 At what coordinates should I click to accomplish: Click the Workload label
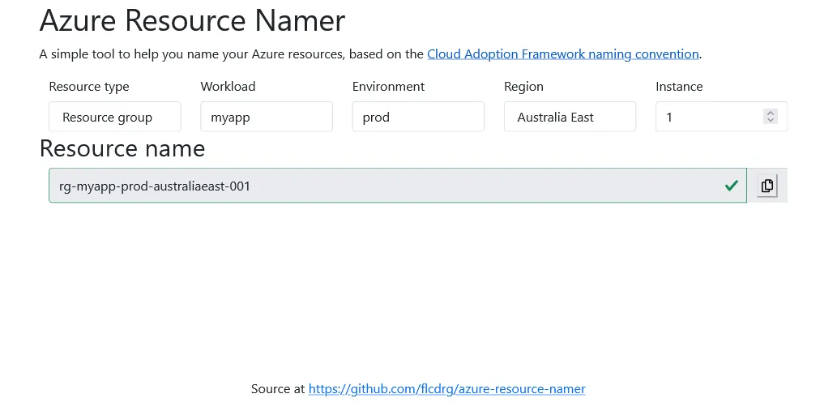(228, 87)
